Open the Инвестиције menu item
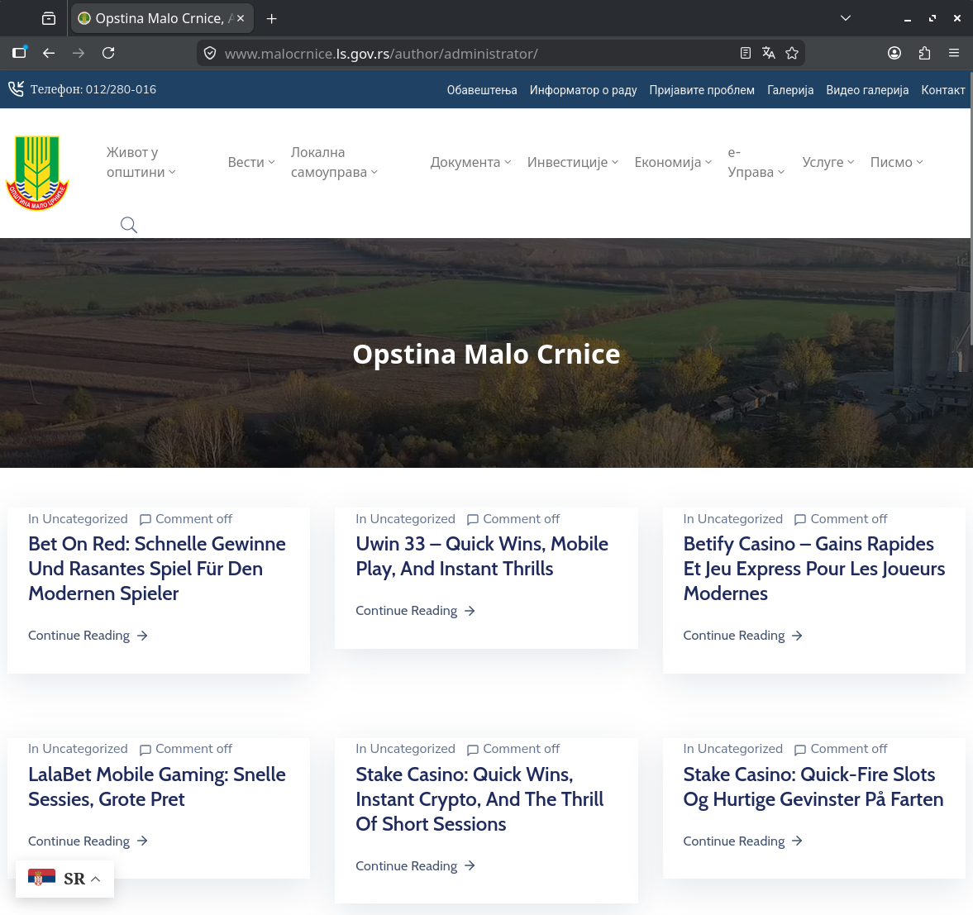Image resolution: width=973 pixels, height=915 pixels. [x=573, y=162]
